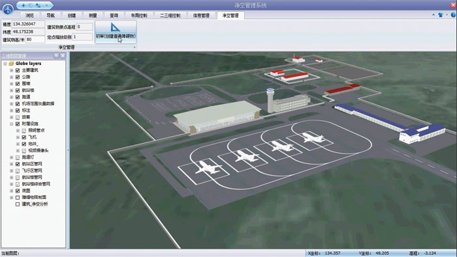Select the 净空管理 ribbon tab

(x=230, y=16)
